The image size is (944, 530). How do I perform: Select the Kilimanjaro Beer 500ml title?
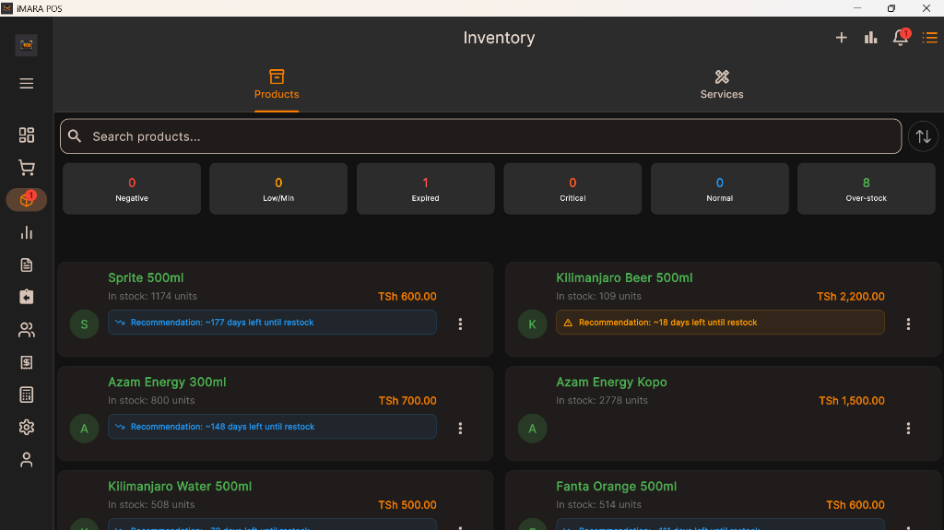[624, 277]
